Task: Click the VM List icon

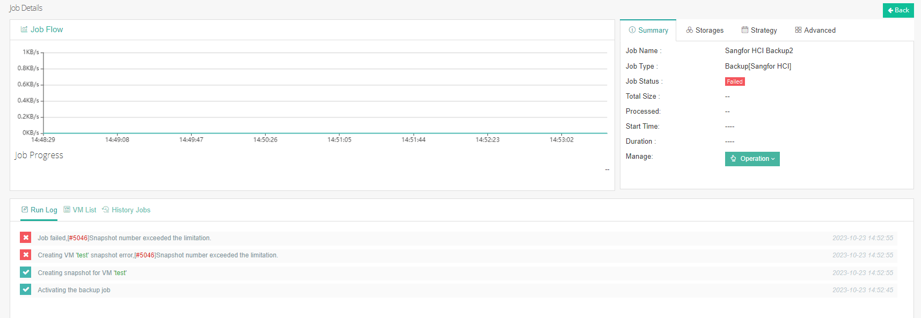Action: (67, 210)
